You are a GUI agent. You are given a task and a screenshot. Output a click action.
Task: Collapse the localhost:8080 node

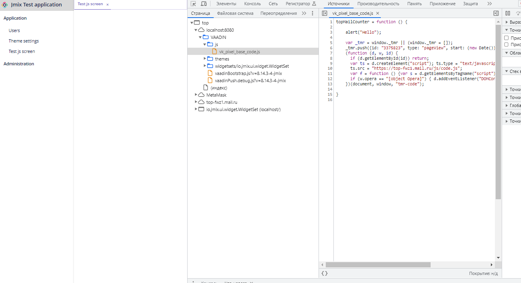click(196, 30)
